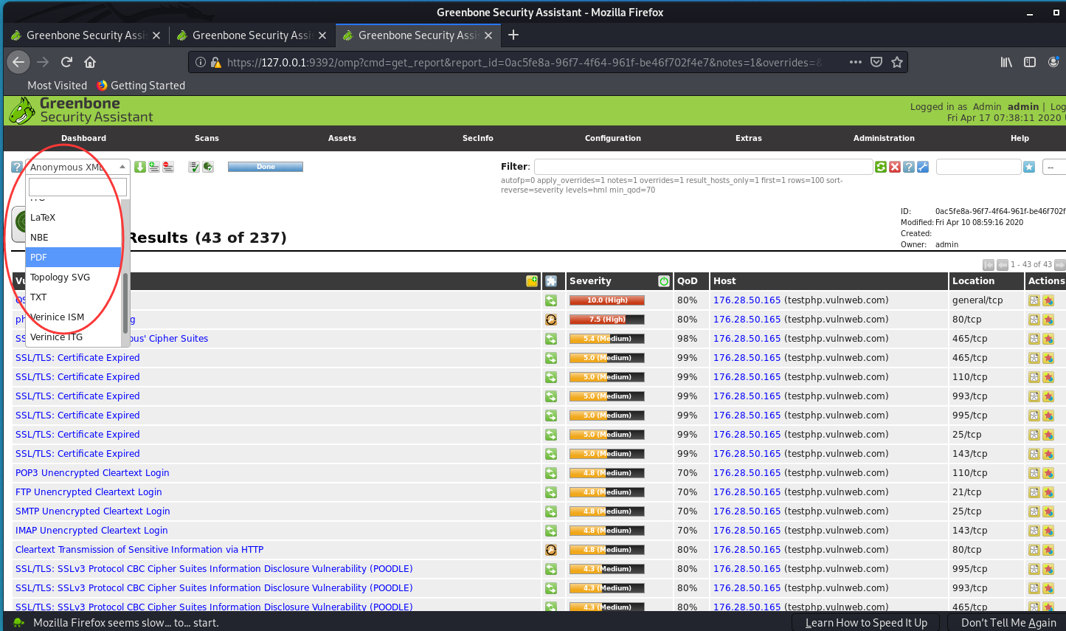Choose Topology SVG format option
Image resolution: width=1066 pixels, height=631 pixels.
[x=74, y=277]
